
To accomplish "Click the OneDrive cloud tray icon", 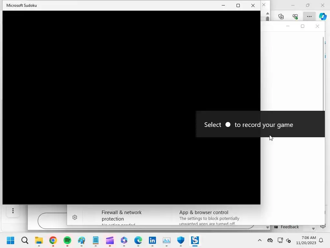I will coord(270,240).
